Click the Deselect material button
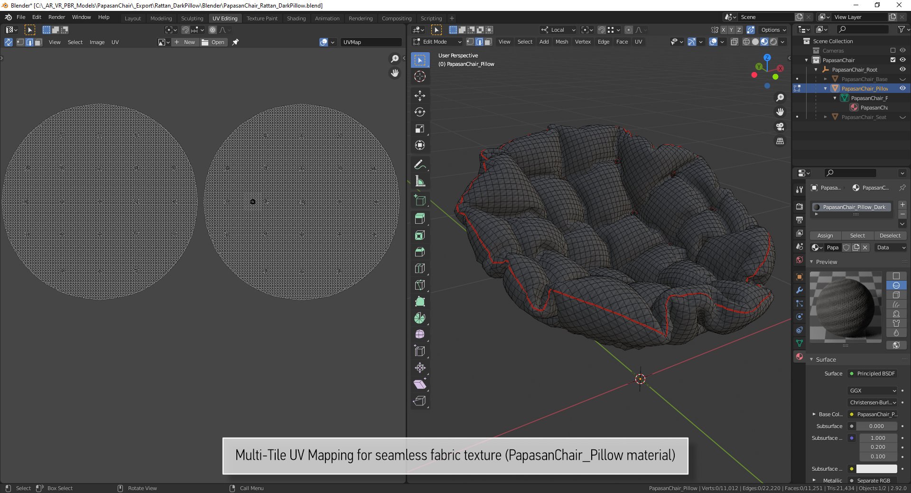911x493 pixels. (x=890, y=236)
